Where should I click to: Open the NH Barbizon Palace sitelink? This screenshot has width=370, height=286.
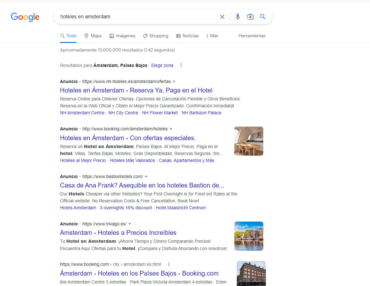pos(201,113)
